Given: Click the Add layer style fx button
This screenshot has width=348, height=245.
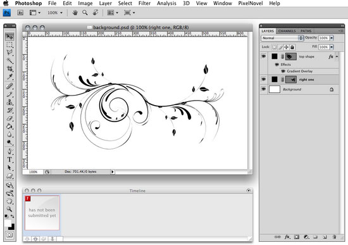Looking at the screenshot, I should 287,237.
